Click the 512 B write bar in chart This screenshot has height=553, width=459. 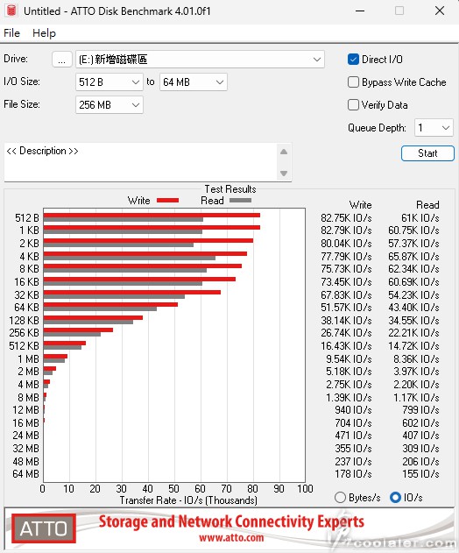pyautogui.click(x=152, y=215)
